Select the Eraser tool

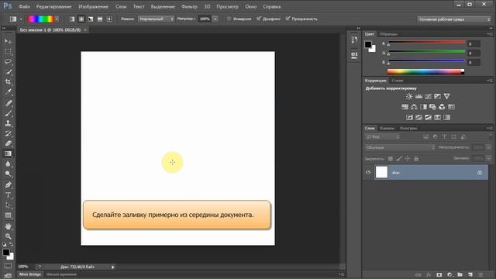[x=8, y=143]
